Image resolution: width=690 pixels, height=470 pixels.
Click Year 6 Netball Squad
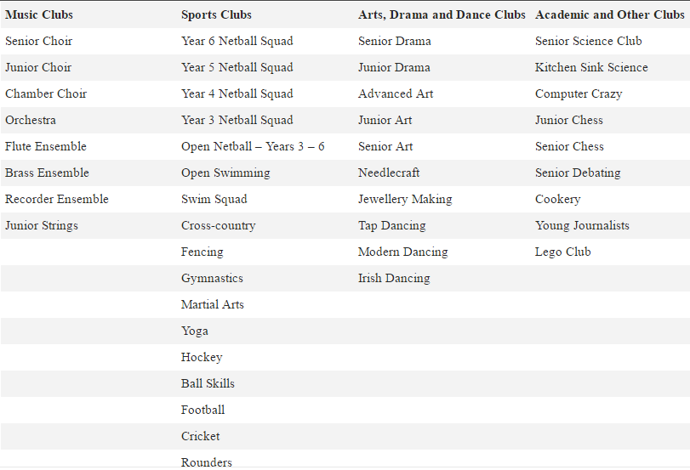(x=237, y=41)
